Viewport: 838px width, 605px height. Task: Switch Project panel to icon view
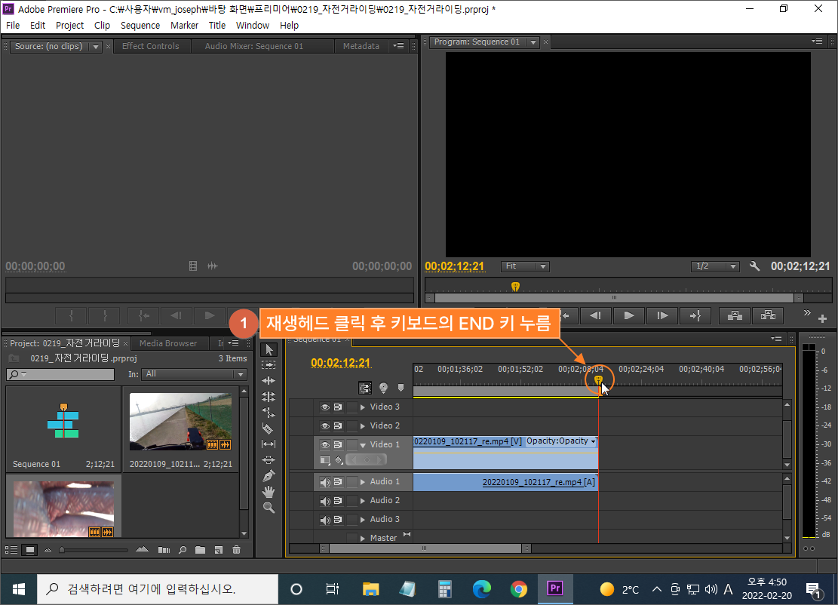(30, 550)
